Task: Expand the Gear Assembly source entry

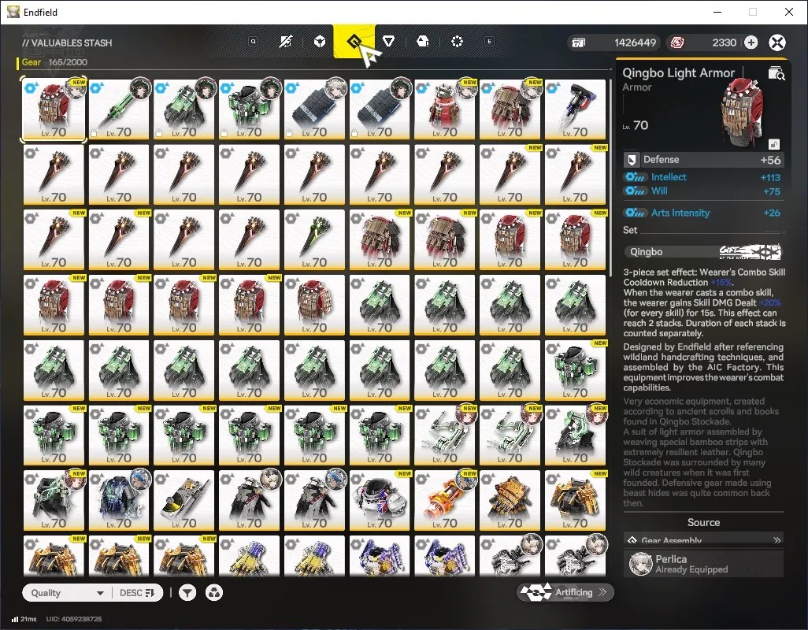Action: pos(703,540)
